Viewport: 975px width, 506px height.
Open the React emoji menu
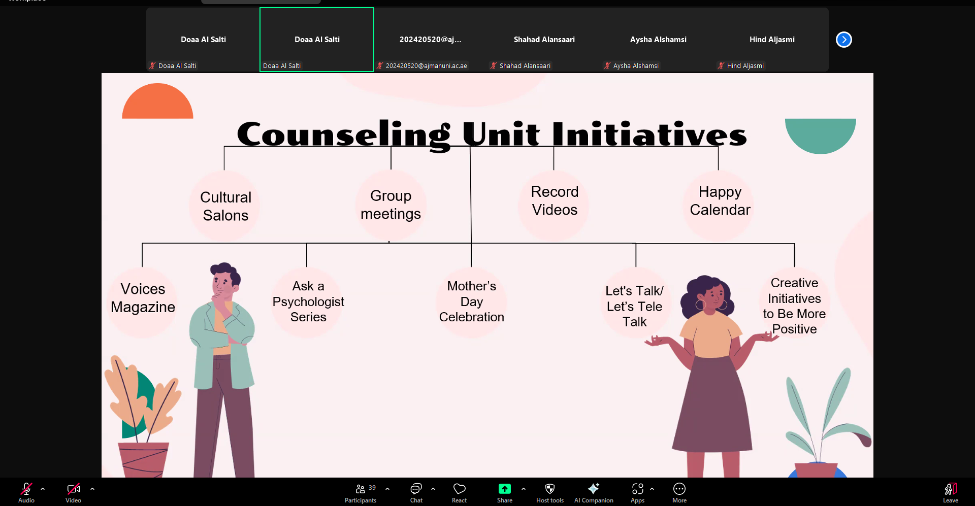(459, 489)
